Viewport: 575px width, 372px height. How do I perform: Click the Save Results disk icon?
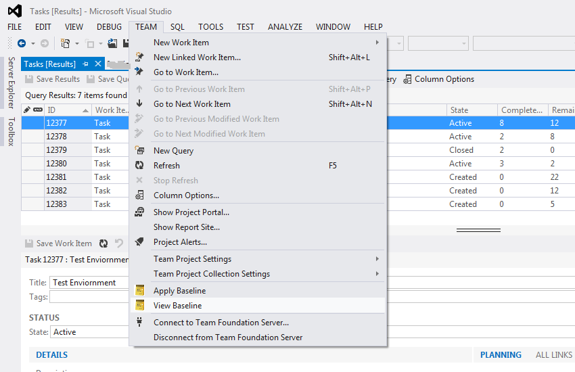[x=29, y=79]
